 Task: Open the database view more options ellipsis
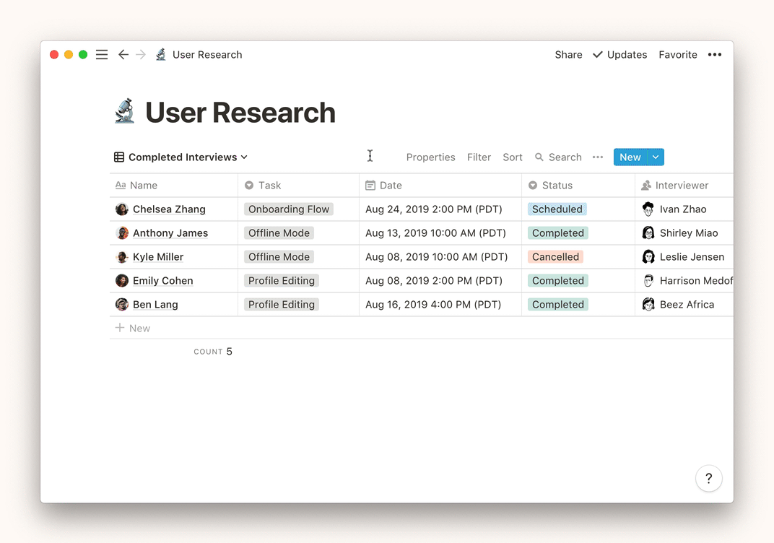pyautogui.click(x=598, y=157)
